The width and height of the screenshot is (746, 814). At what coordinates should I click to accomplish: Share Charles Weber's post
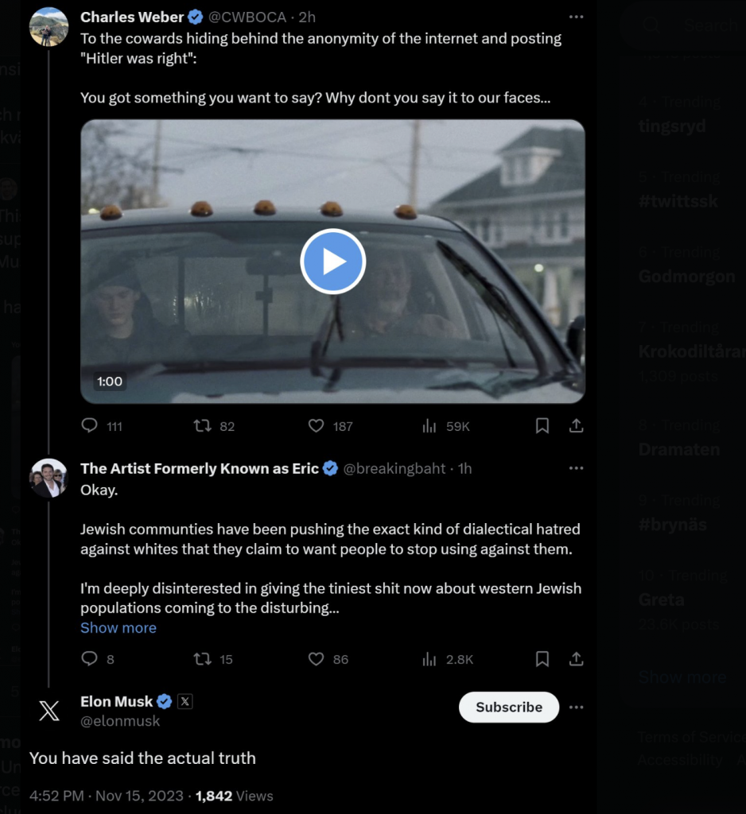tap(577, 426)
